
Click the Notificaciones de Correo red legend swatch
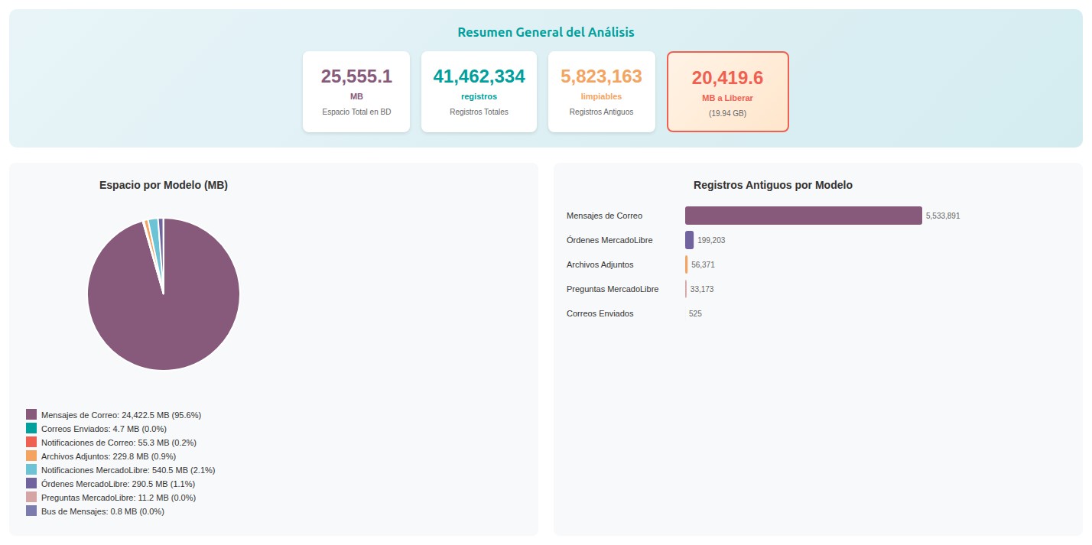[x=31, y=442]
